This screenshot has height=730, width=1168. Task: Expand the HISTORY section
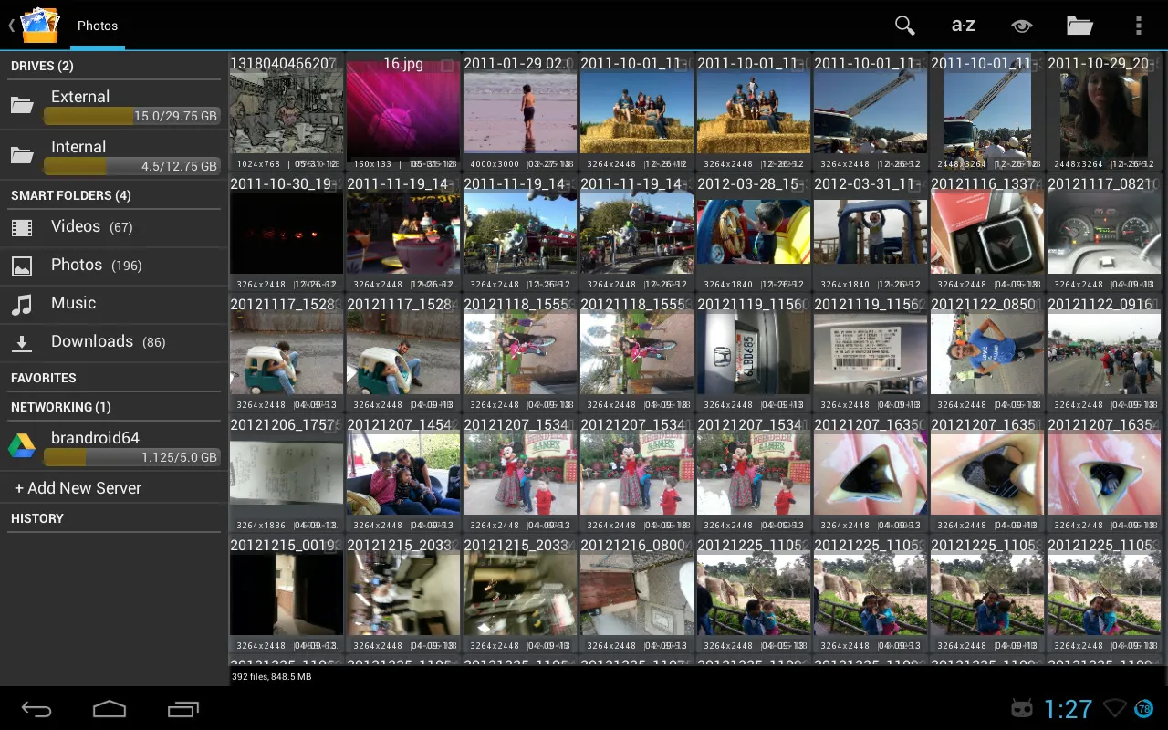pos(36,518)
